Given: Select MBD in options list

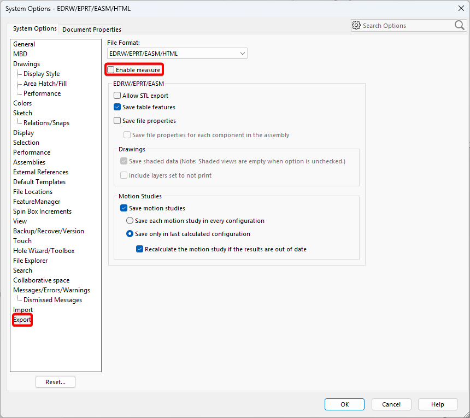Looking at the screenshot, I should point(20,54).
